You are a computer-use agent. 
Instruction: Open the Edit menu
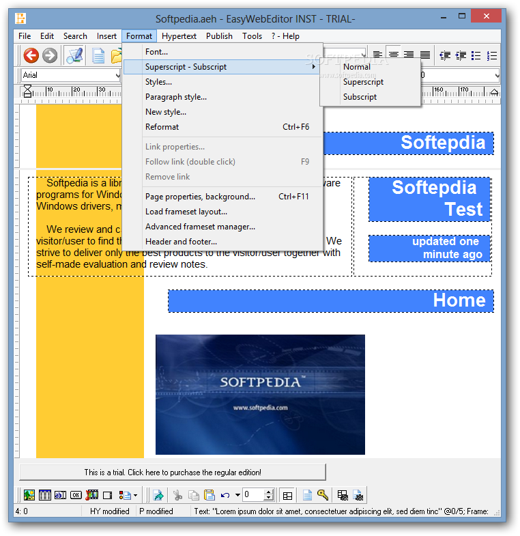47,36
